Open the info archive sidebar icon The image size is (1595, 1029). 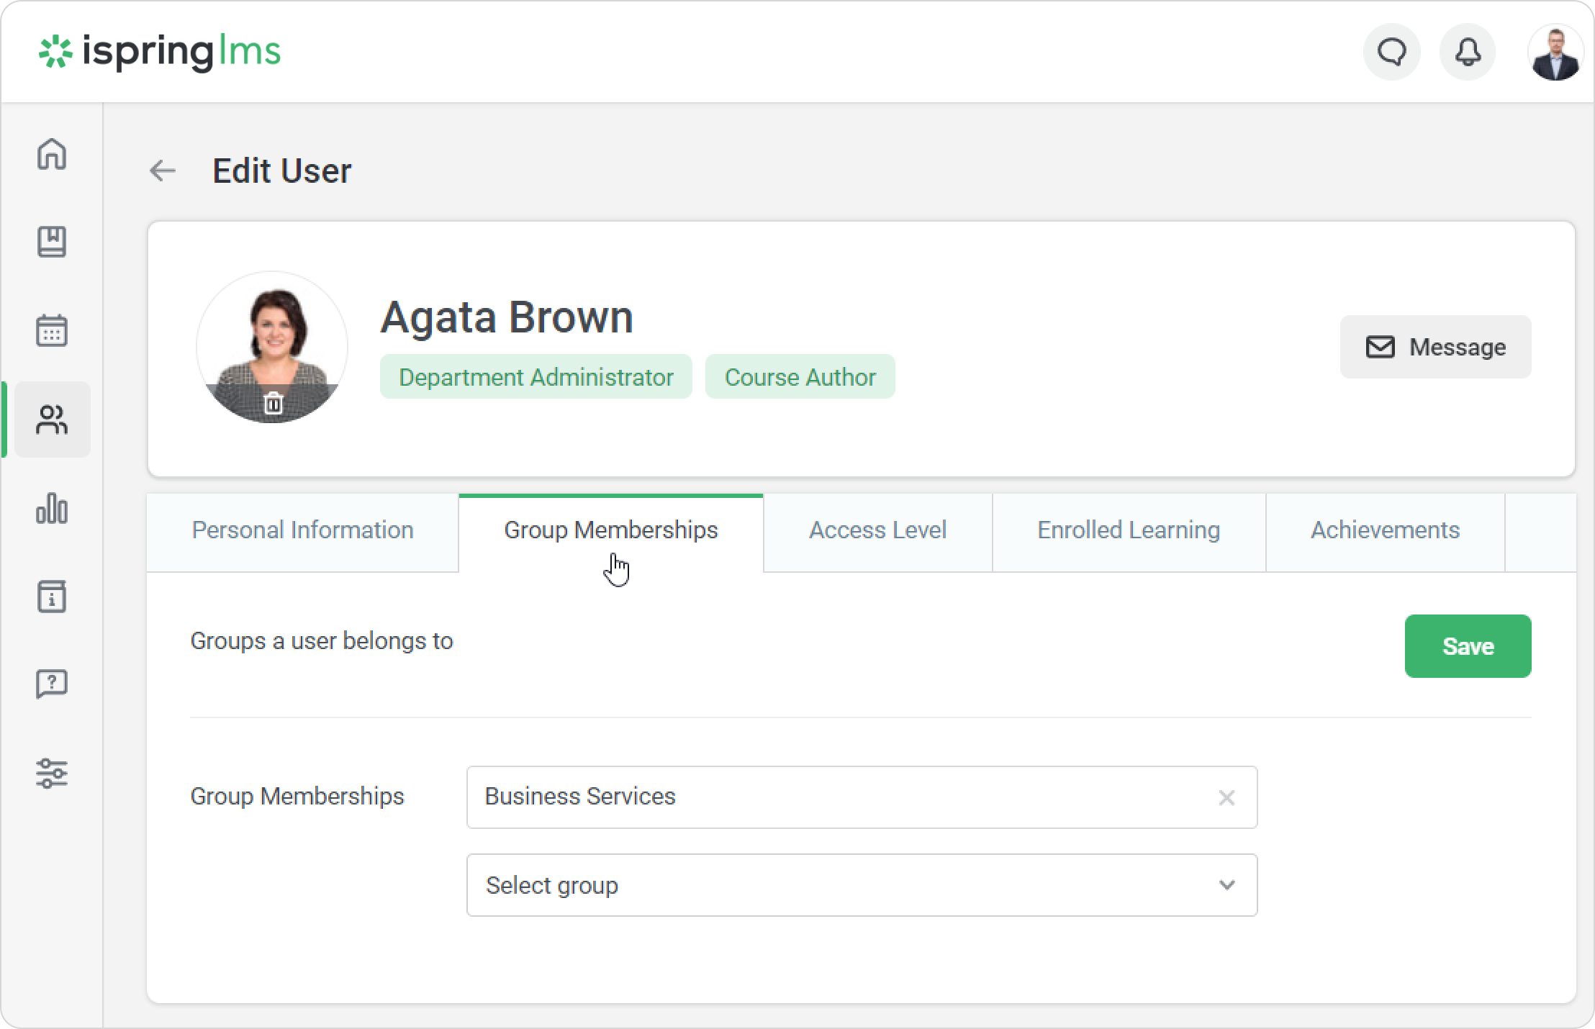(52, 597)
